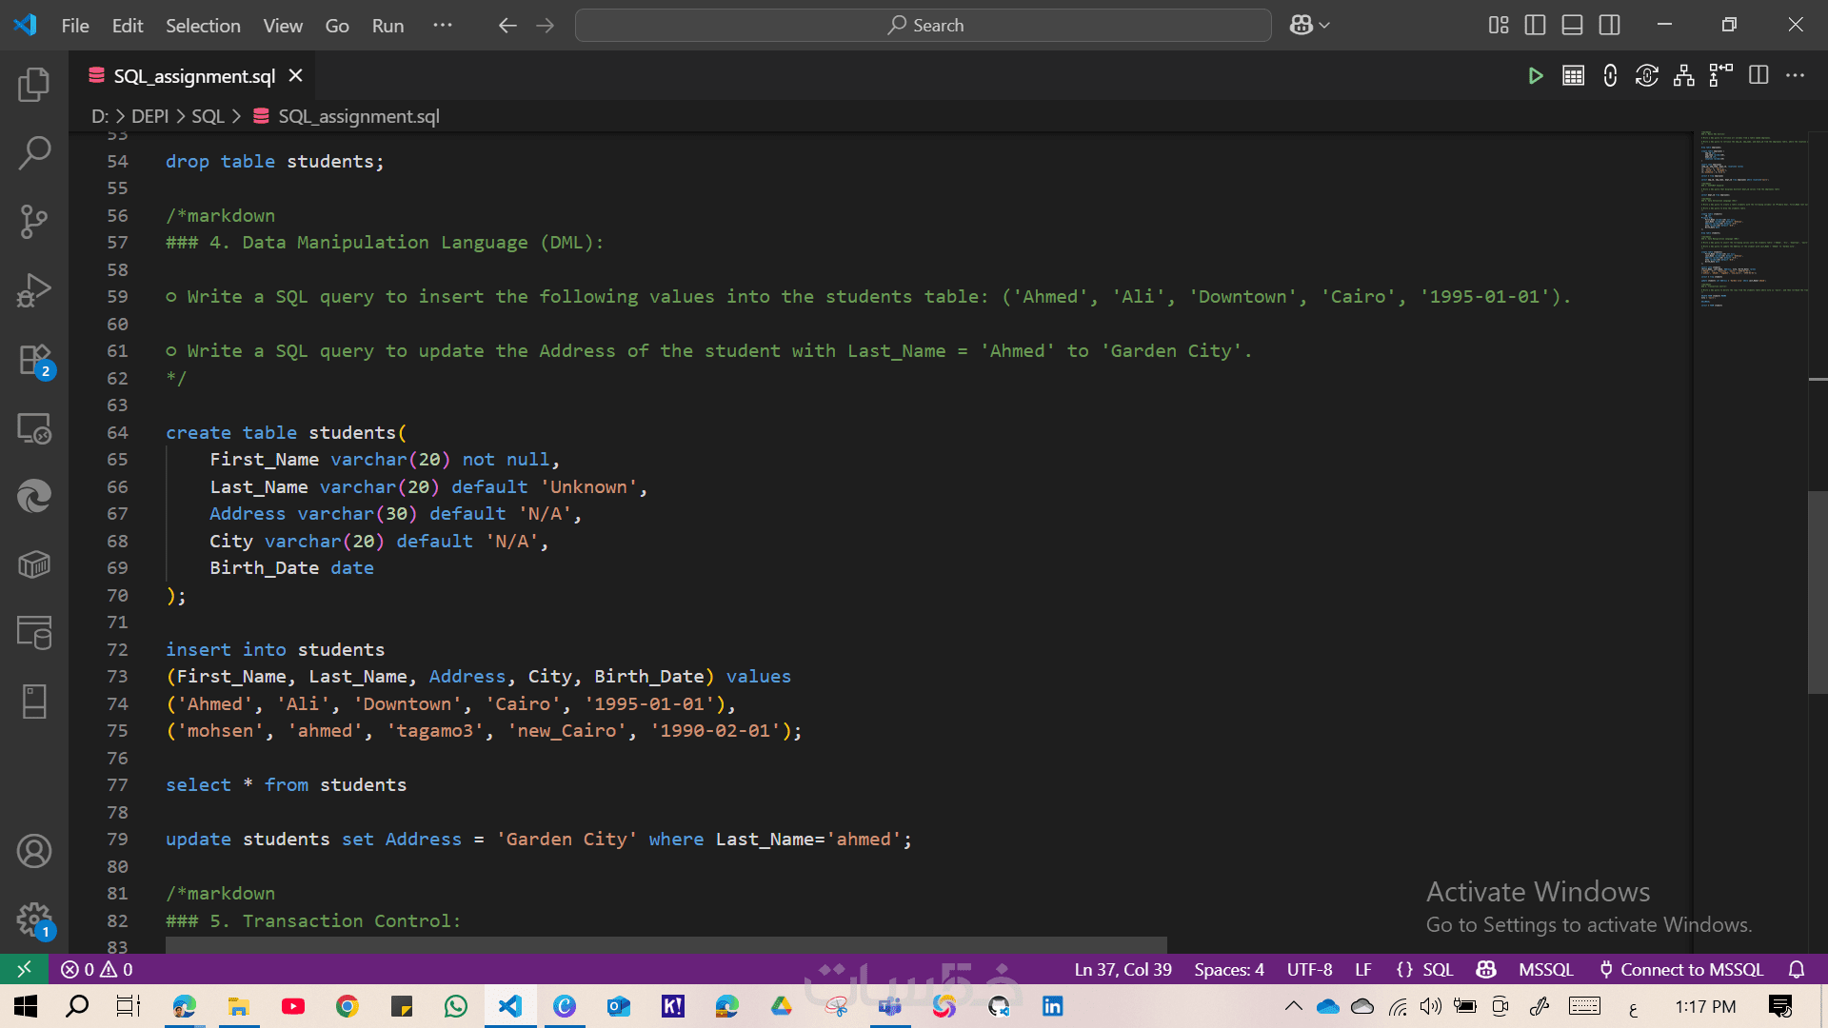Expand the editor More Actions ellipsis

[1795, 76]
